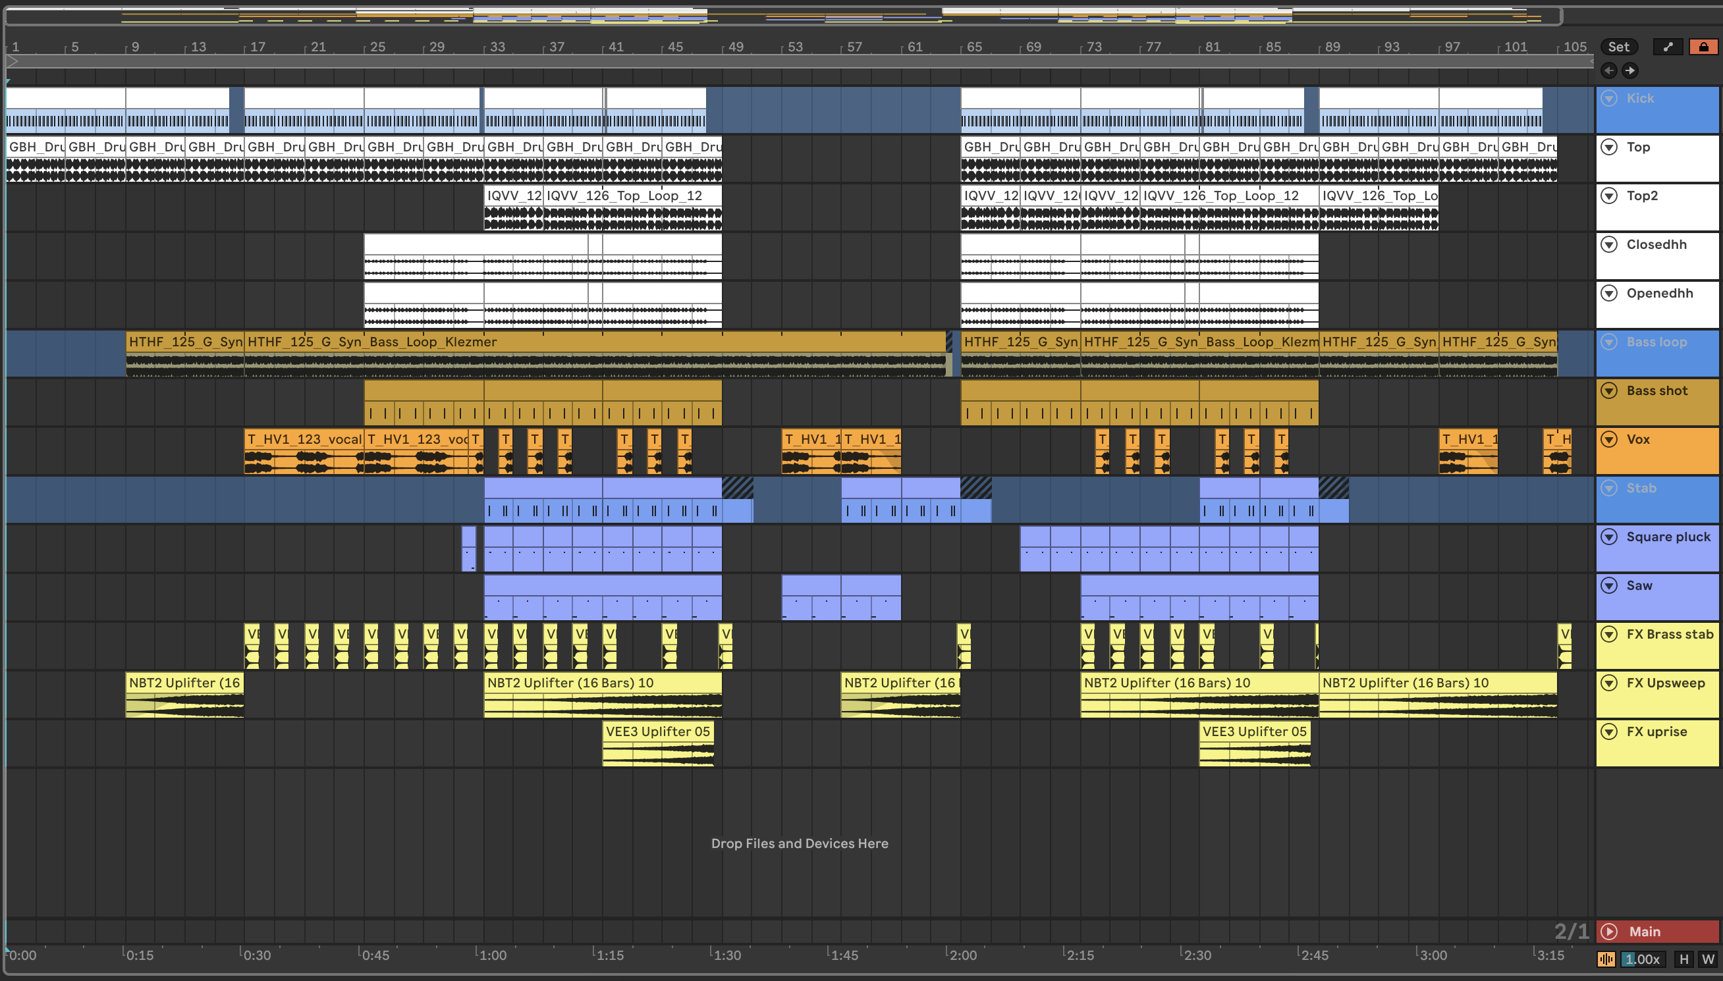The width and height of the screenshot is (1723, 981).
Task: Jump to the next locator arrow
Action: pos(1629,70)
